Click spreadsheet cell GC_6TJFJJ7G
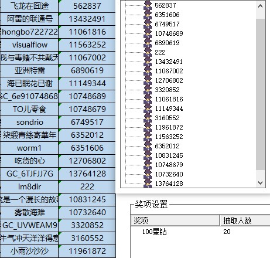The width and height of the screenshot is (270, 258). pyautogui.click(x=29, y=174)
